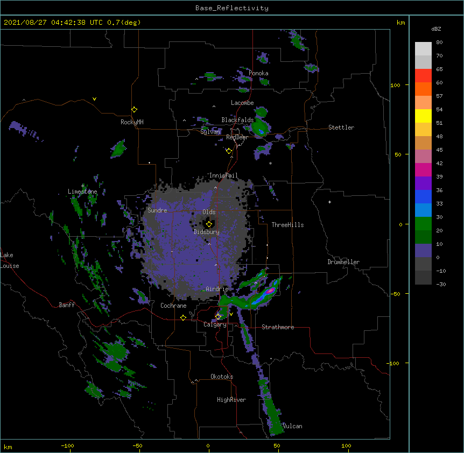The width and height of the screenshot is (464, 453).
Task: Click the yellow V marker above RockyMH
Action: tap(94, 99)
